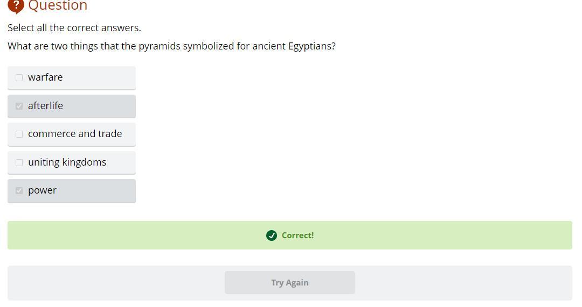
Task: Click the "power" answer label text
Action: tap(42, 190)
